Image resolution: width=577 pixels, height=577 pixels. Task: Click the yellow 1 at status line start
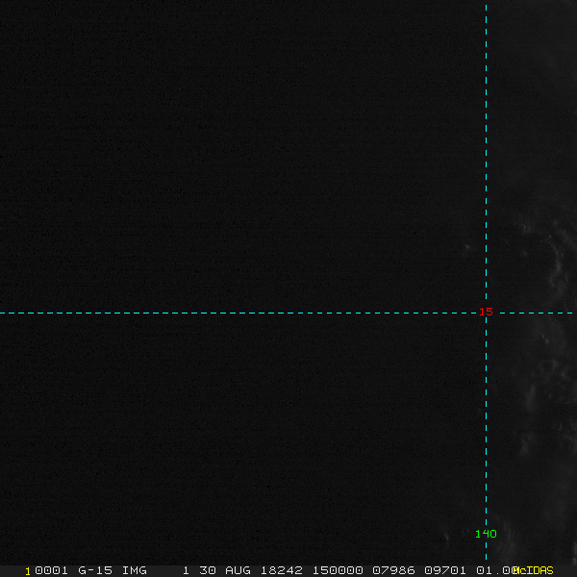click(x=28, y=571)
